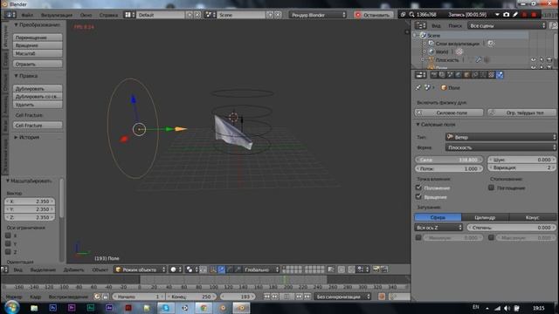Open the Глобально orientation dropdown
The image size is (559, 314).
[x=261, y=270]
